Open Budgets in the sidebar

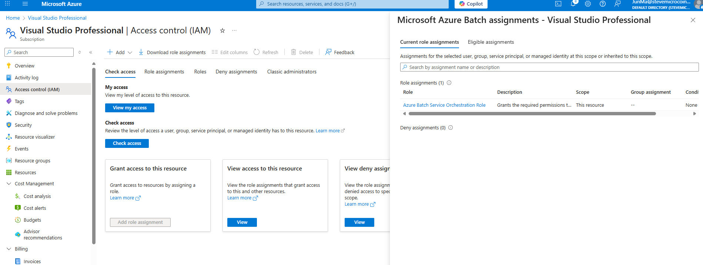[x=32, y=220]
